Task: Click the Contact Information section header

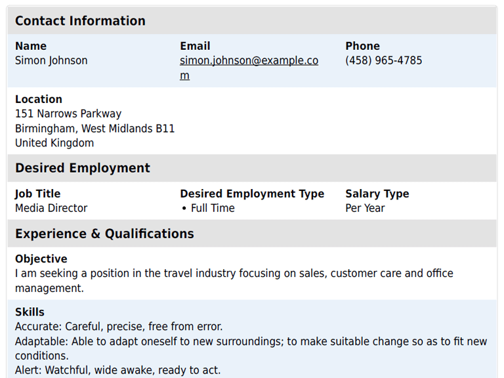Action: coord(80,21)
